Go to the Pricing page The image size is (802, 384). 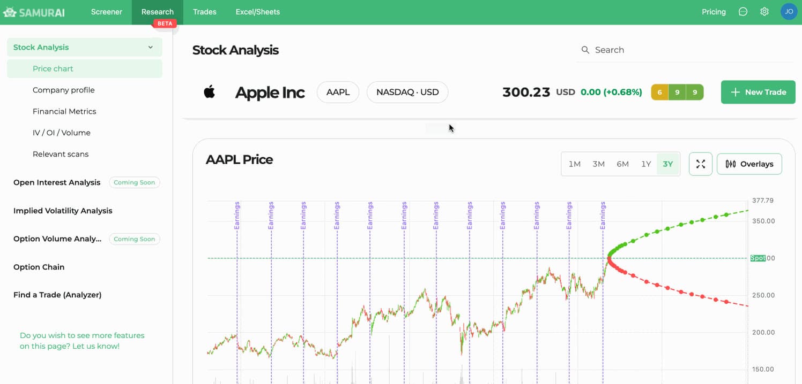pos(714,12)
